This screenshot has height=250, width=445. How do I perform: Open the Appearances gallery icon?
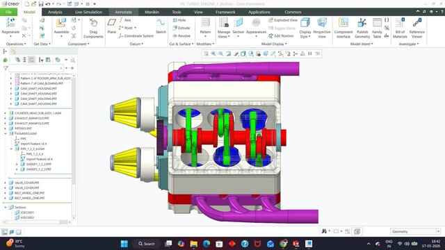point(256,23)
